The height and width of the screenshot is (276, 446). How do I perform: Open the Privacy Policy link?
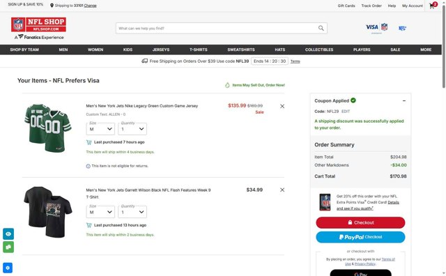point(365,263)
